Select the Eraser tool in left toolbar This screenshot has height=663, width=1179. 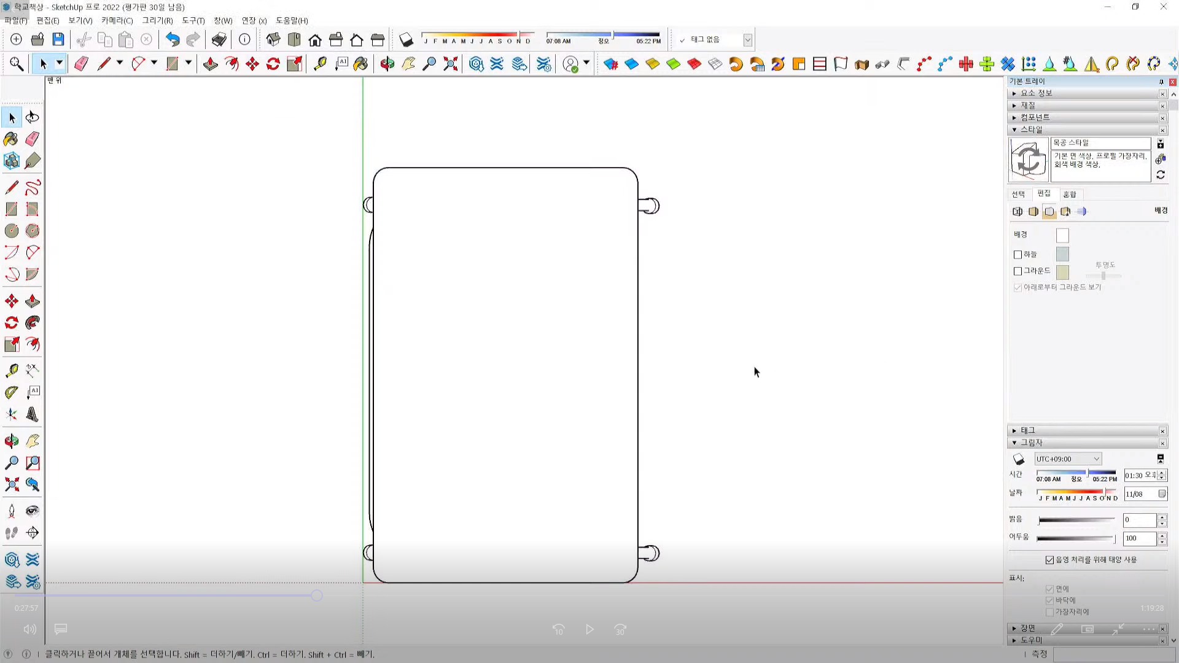tap(33, 139)
